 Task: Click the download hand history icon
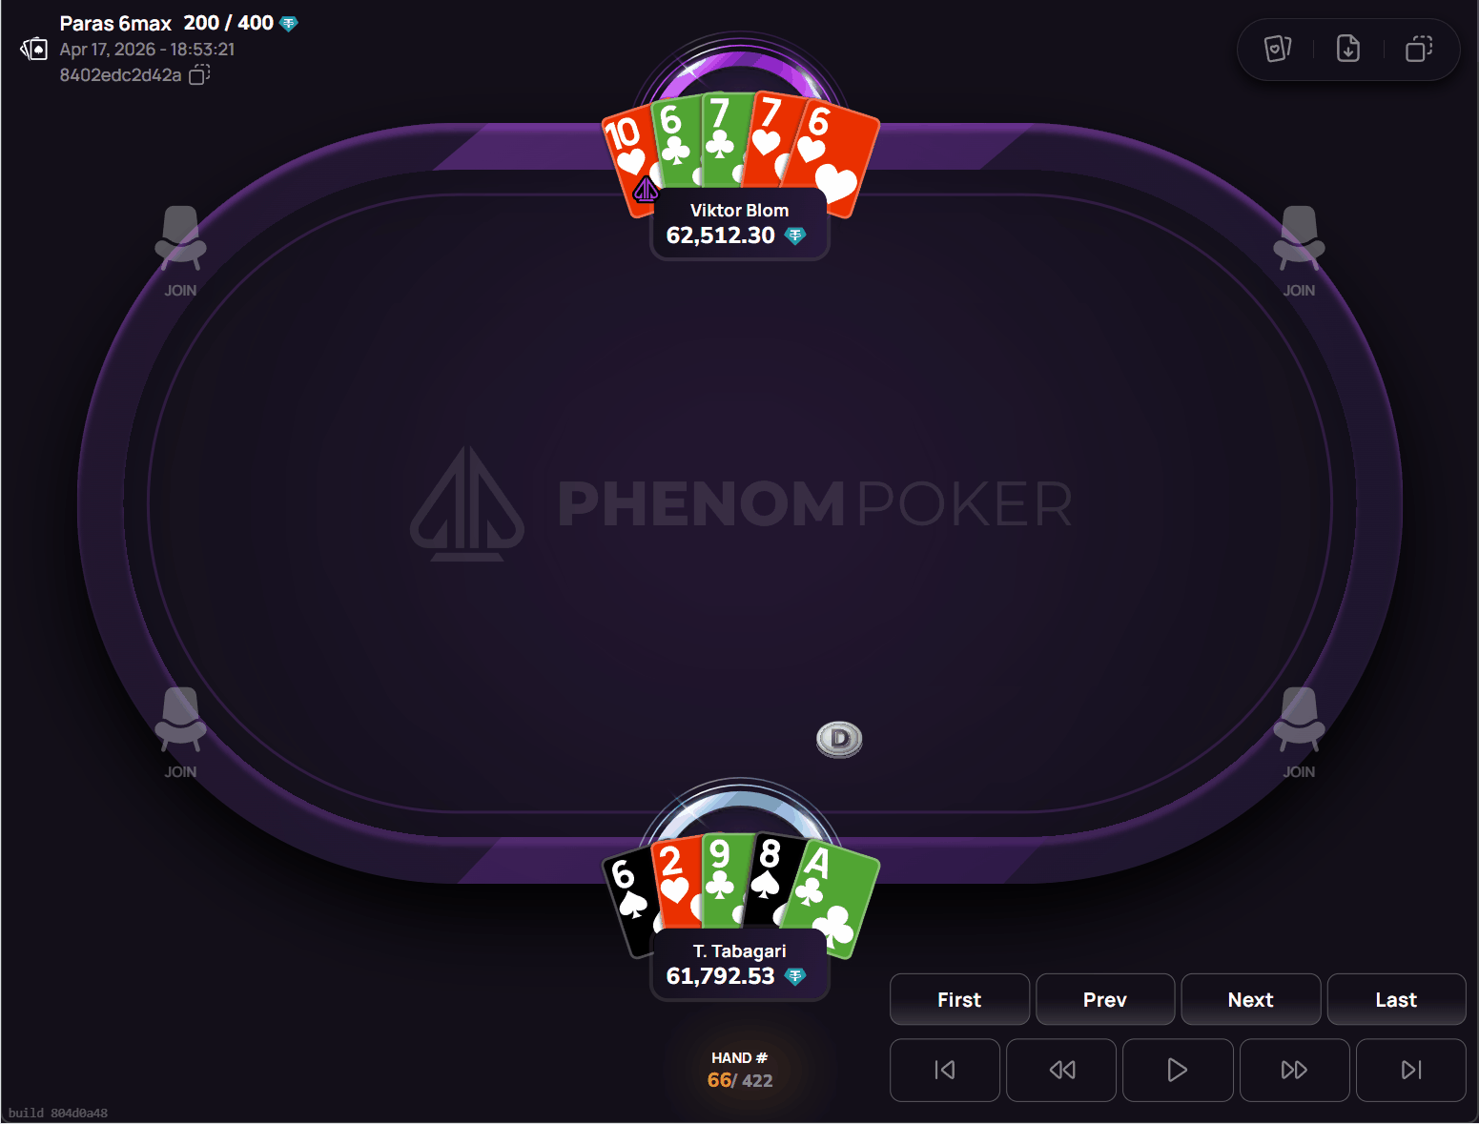coord(1348,49)
